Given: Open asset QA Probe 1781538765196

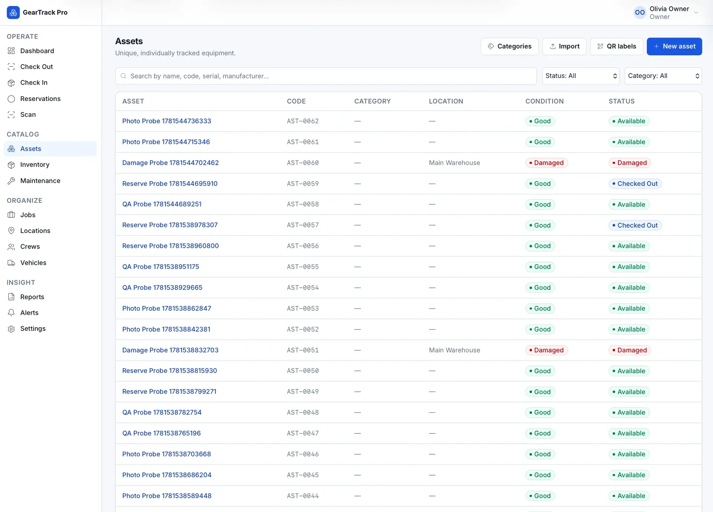Looking at the screenshot, I should tap(162, 433).
